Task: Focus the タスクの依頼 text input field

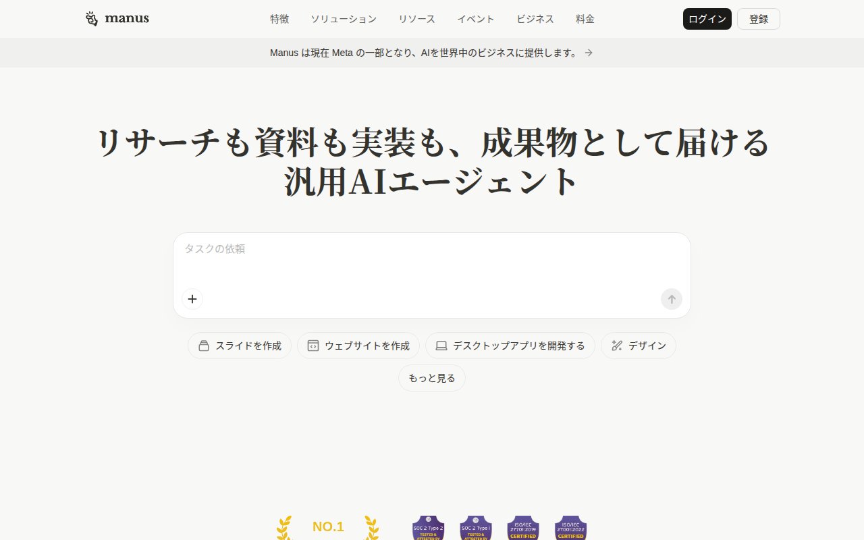Action: [432, 260]
